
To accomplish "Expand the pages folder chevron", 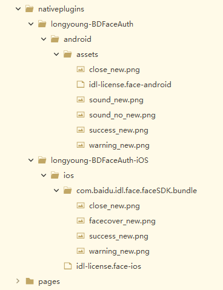I will pos(18,281).
